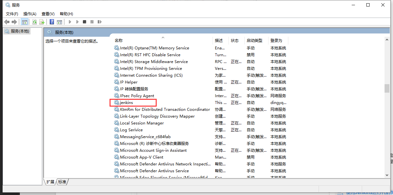The image size is (393, 195).
Task: Click the 状态 column header
Action: 235,40
